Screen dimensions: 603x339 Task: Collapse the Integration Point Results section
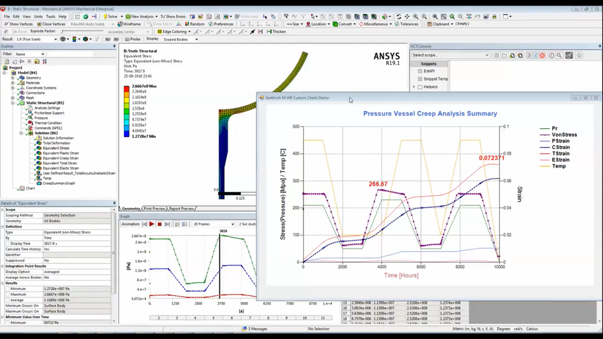coord(2,266)
